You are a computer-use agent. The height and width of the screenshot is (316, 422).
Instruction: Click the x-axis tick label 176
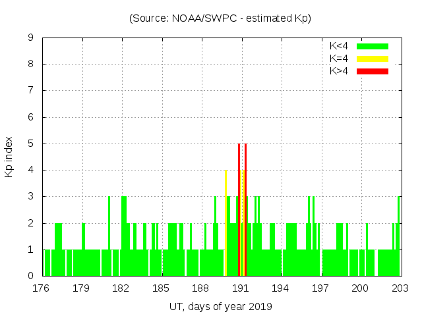(x=41, y=288)
